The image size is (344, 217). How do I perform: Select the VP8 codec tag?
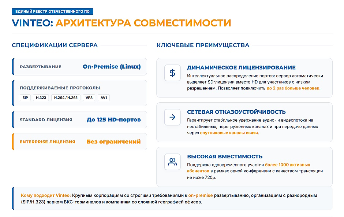[89, 98]
